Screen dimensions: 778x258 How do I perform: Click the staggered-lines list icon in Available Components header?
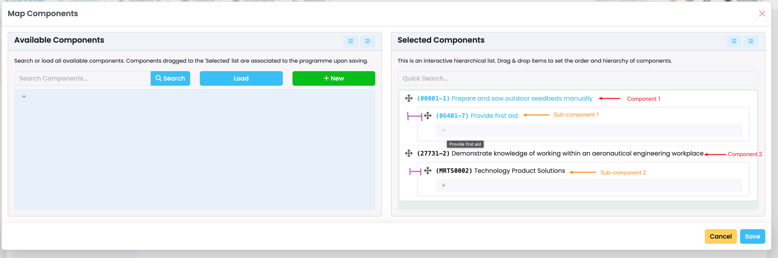click(367, 41)
